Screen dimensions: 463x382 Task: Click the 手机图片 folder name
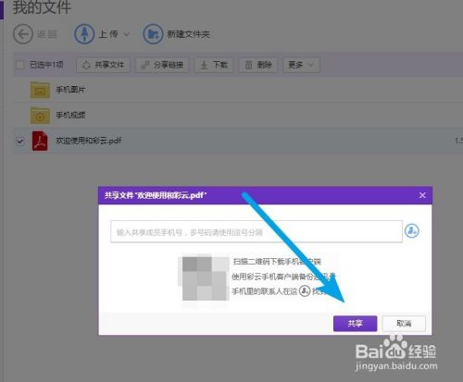[x=70, y=90]
